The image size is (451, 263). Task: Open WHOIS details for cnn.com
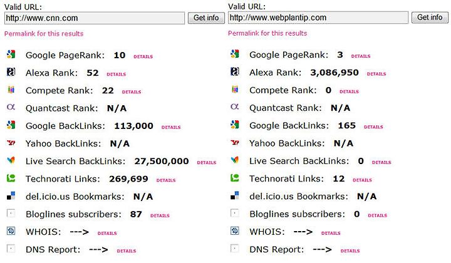pos(107,234)
